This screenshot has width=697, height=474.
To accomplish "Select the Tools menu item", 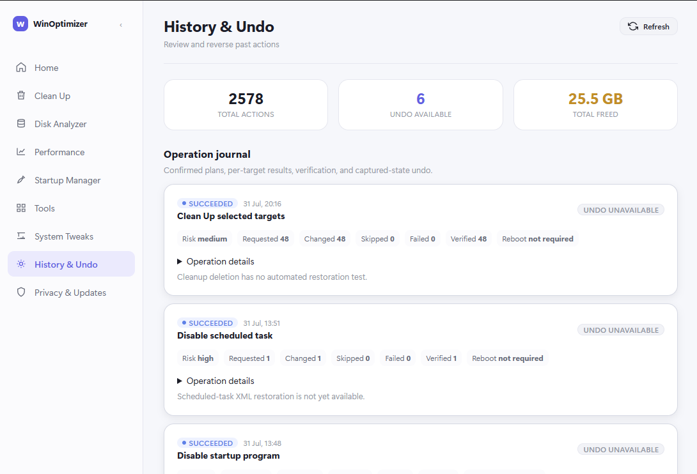I will tap(71, 208).
